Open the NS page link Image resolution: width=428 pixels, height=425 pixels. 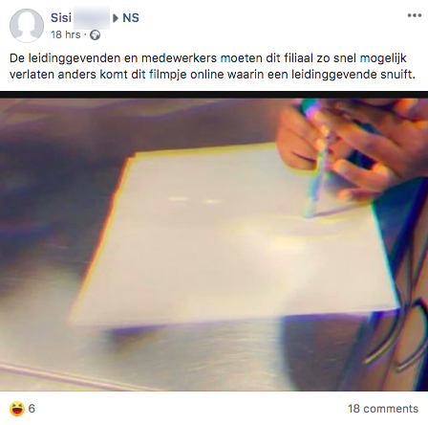(x=131, y=17)
